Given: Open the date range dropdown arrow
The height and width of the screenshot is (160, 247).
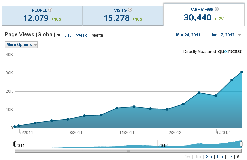Looking at the screenshot, I should click(240, 35).
